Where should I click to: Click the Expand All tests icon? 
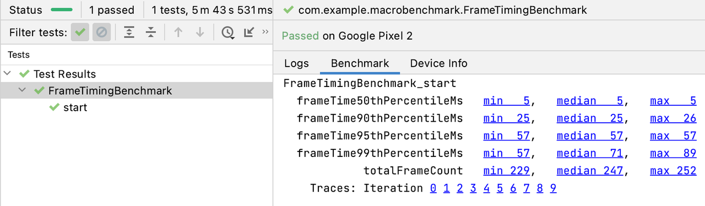129,32
